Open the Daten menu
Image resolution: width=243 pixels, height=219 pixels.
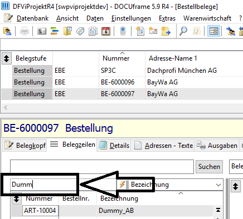pyautogui.click(x=95, y=18)
